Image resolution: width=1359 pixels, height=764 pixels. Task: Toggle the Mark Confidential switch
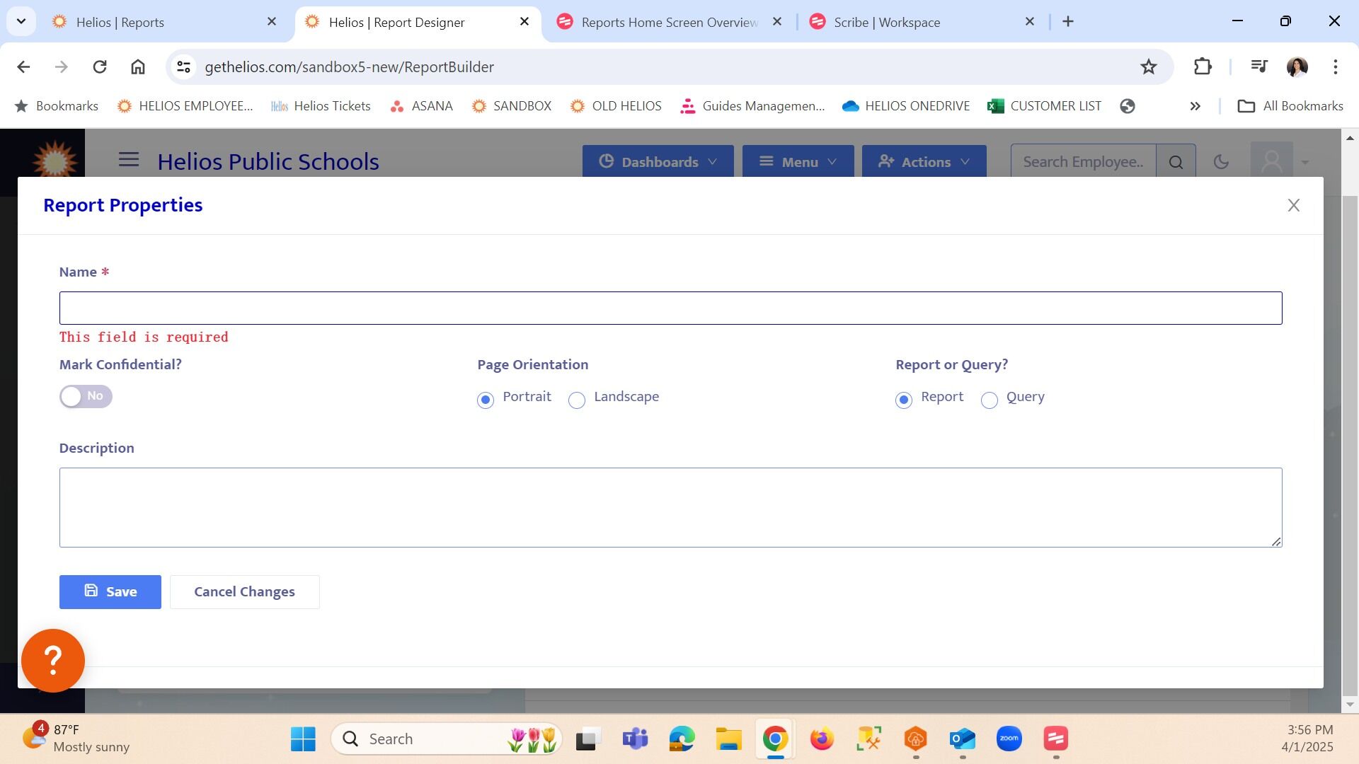[x=86, y=396]
